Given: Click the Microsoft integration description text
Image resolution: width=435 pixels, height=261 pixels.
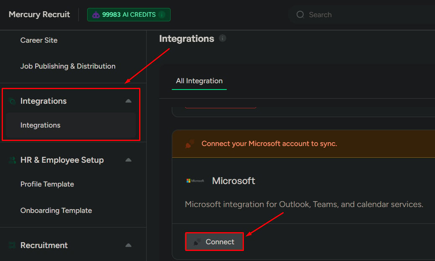Looking at the screenshot, I should (304, 204).
